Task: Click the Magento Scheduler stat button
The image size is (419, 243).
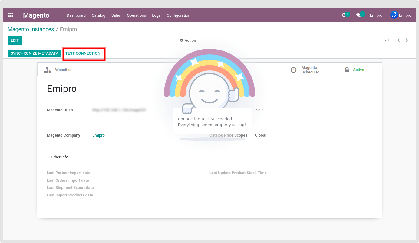Action: 311,69
